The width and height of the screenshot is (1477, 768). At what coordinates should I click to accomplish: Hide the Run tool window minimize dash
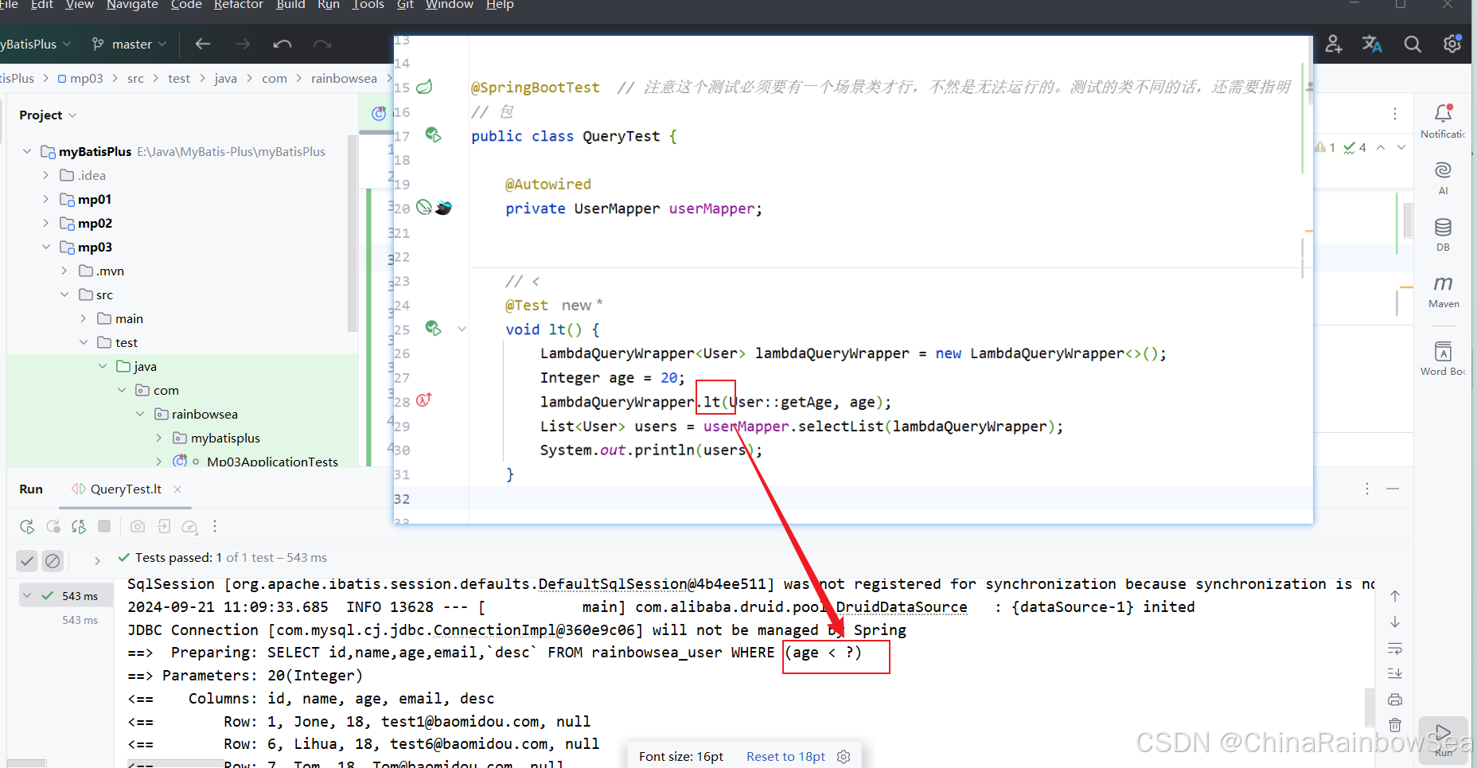(1393, 489)
